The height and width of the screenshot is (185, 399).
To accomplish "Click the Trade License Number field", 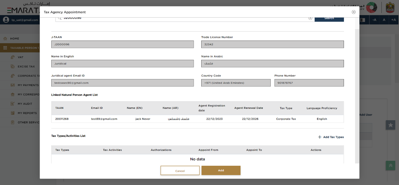I will point(272,44).
